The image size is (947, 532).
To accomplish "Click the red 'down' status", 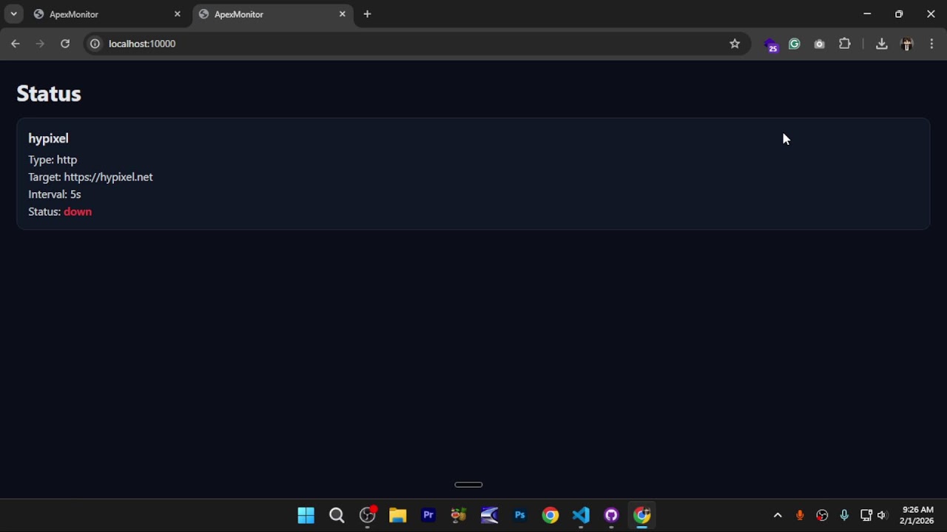I will coord(78,212).
